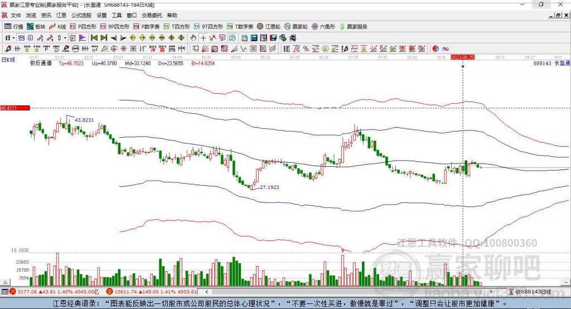Open the 交易委托 menu
This screenshot has width=571, height=309.
point(151,16)
